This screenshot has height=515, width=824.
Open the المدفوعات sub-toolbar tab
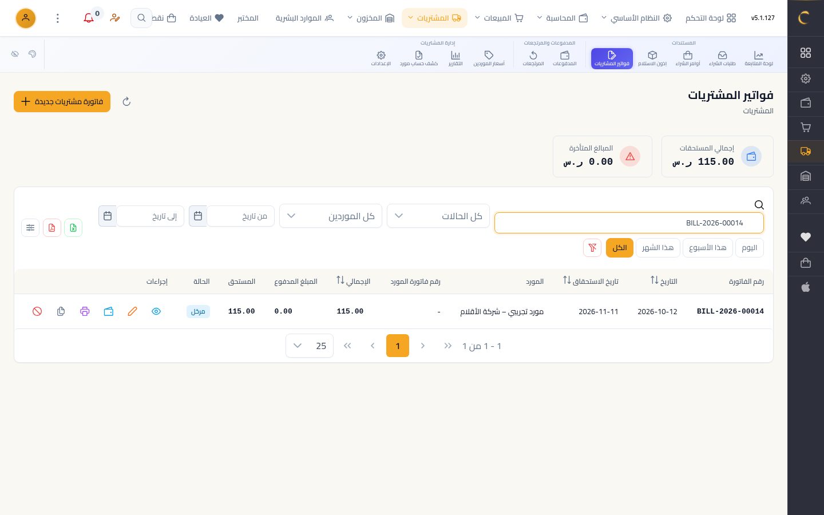[x=565, y=58]
